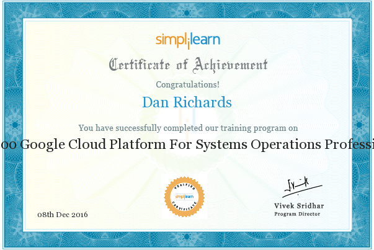Click the name 'Vivek Sridhar'

(x=299, y=205)
